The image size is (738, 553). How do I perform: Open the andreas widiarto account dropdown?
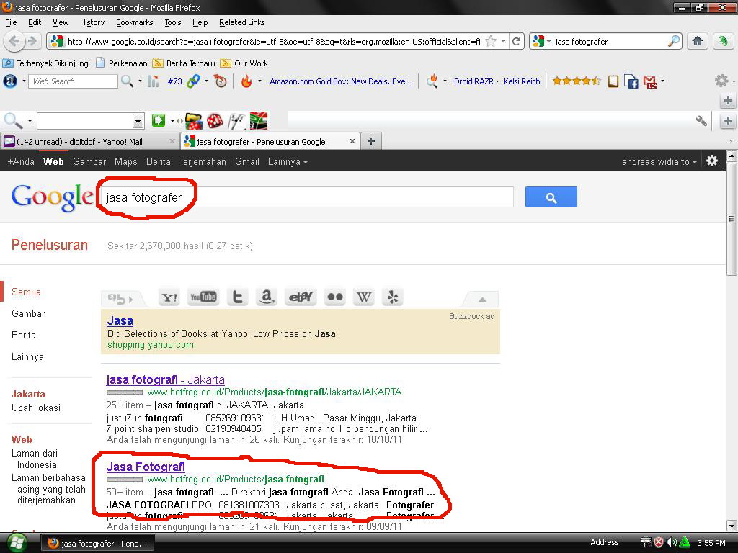659,162
